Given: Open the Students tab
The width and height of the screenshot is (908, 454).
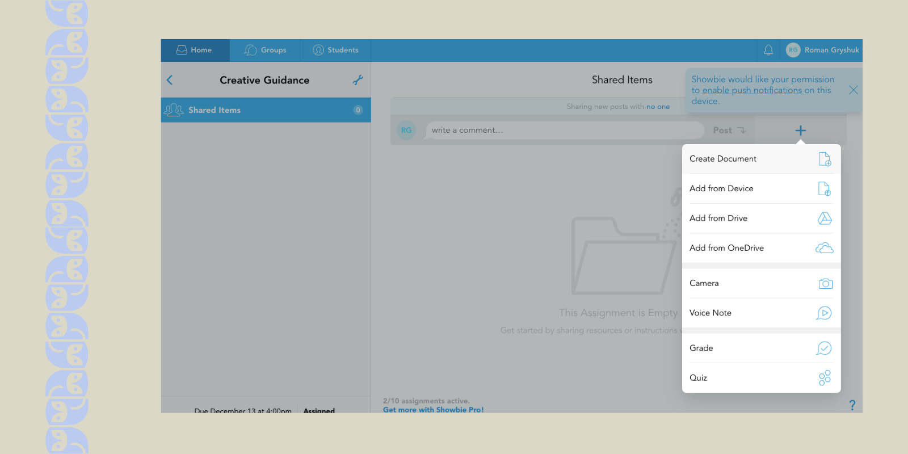Looking at the screenshot, I should [335, 50].
